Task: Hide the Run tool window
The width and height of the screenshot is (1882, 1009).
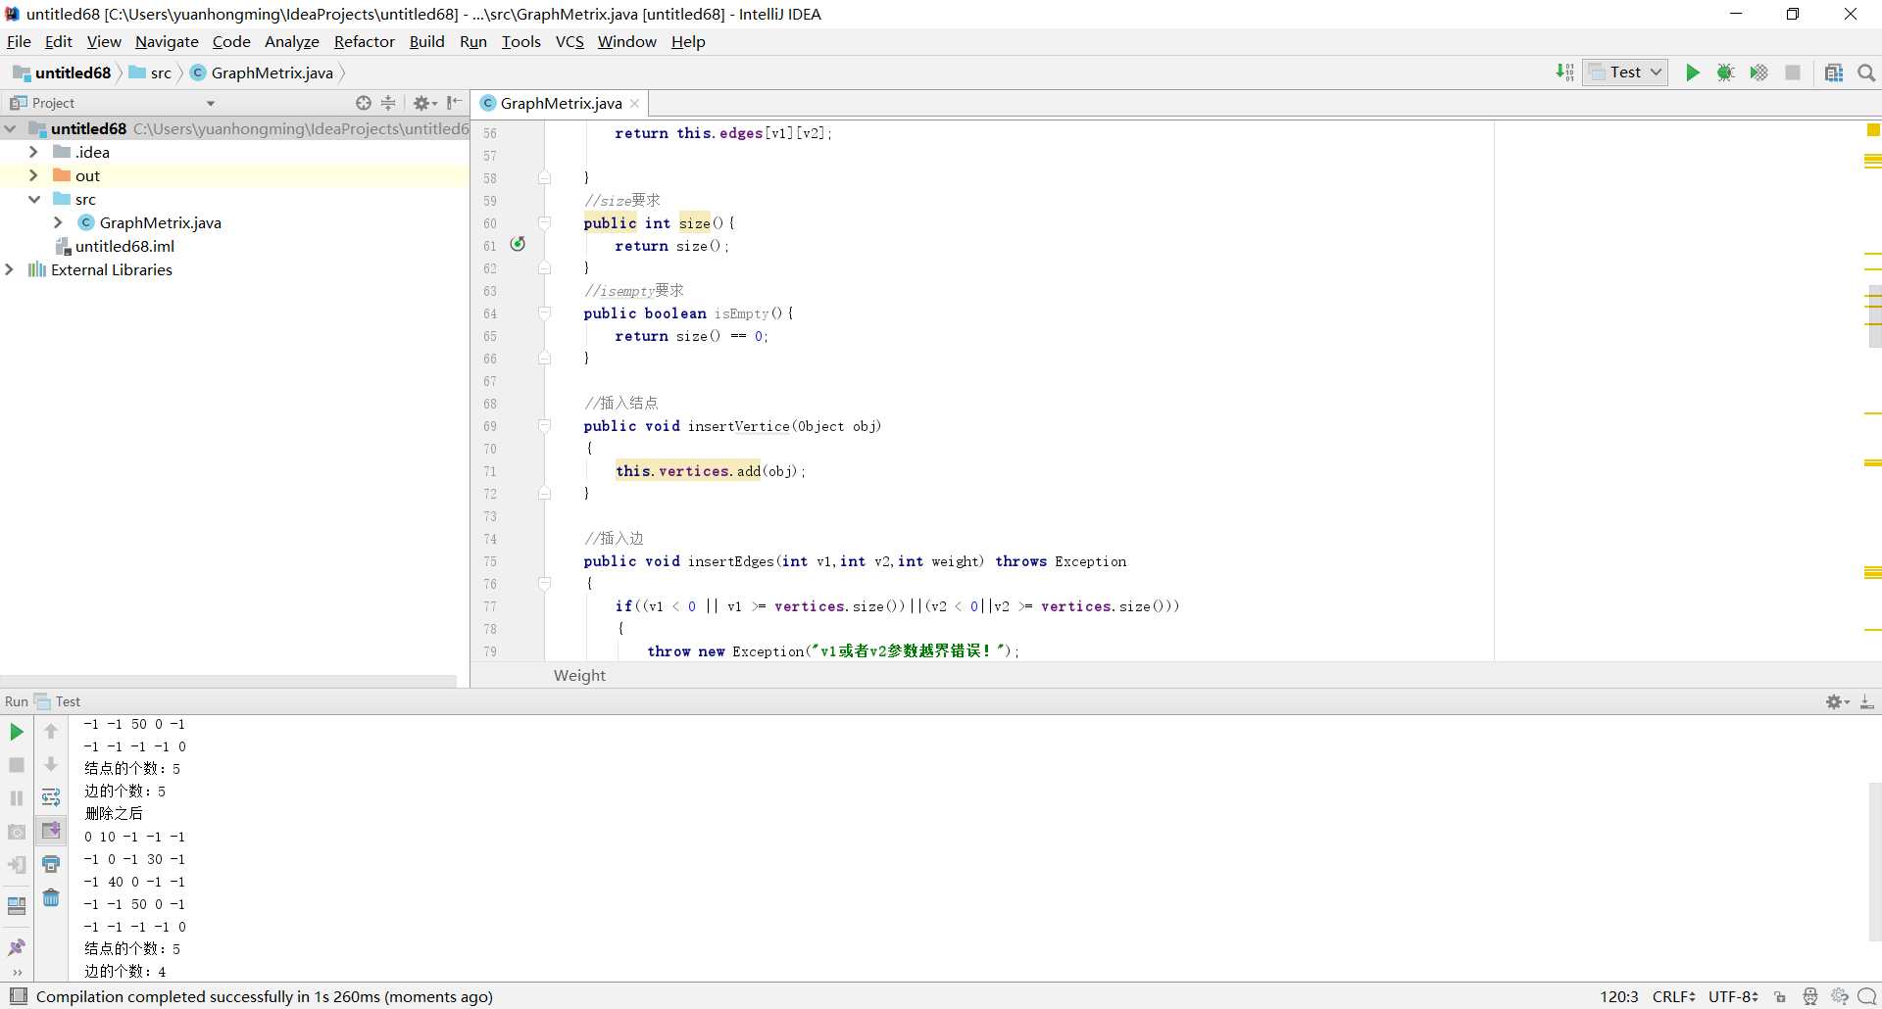Action: pyautogui.click(x=1866, y=702)
